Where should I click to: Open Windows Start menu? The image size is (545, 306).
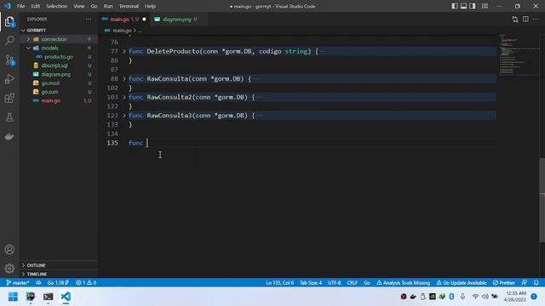(13, 297)
